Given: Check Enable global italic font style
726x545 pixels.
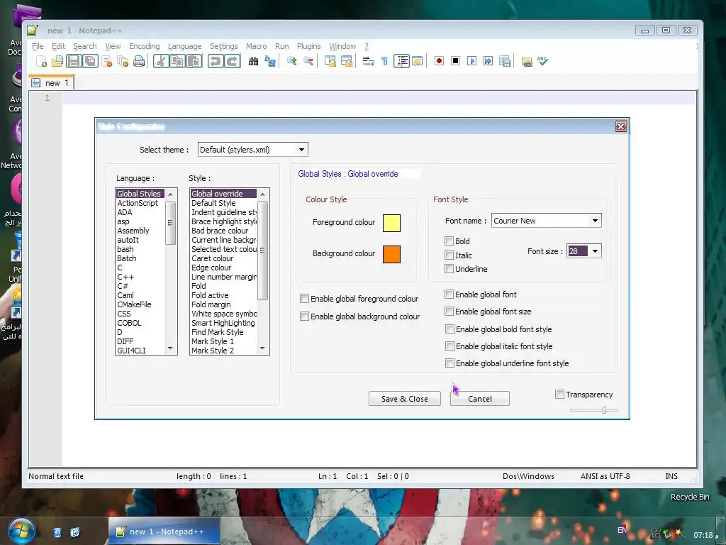Looking at the screenshot, I should click(449, 346).
